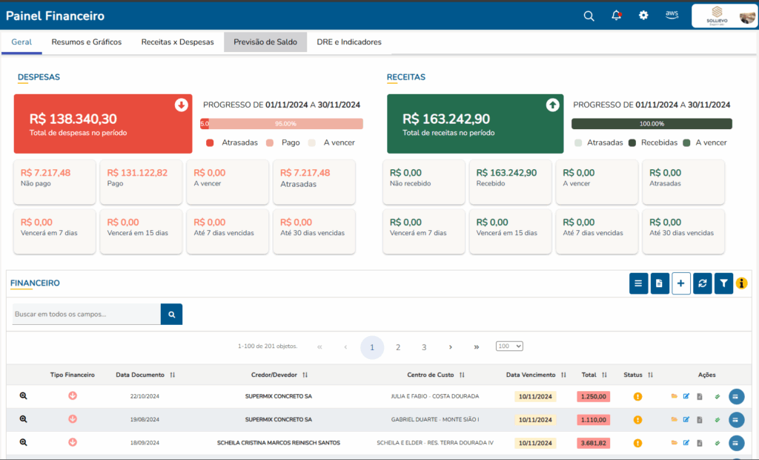
Task: Open settings via the gear icon
Action: pos(643,16)
